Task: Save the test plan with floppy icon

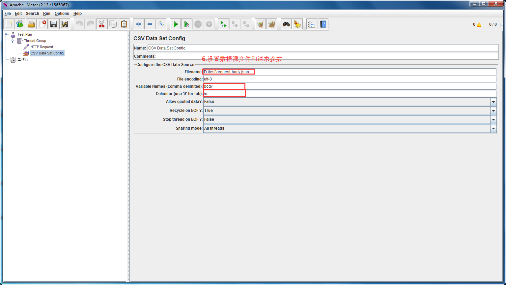Action: tap(54, 24)
